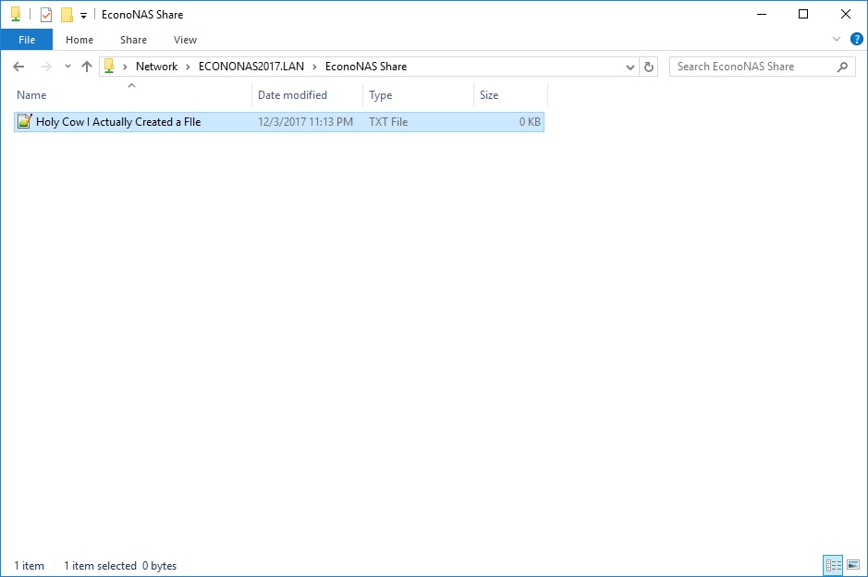Sort files by Date modified column
Viewport: 868px width, 577px height.
pos(292,95)
